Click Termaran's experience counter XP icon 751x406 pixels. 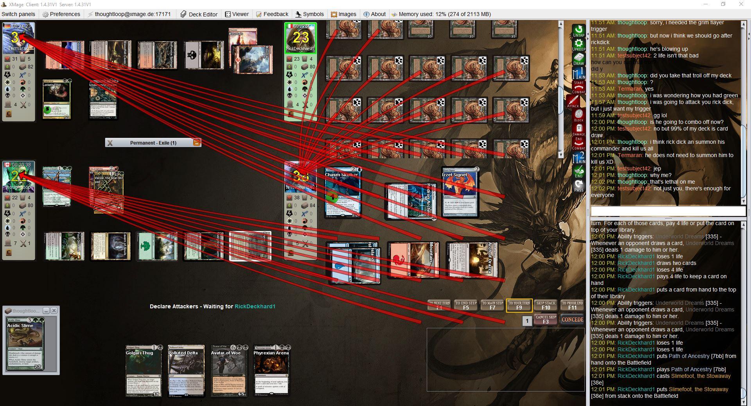[x=22, y=75]
